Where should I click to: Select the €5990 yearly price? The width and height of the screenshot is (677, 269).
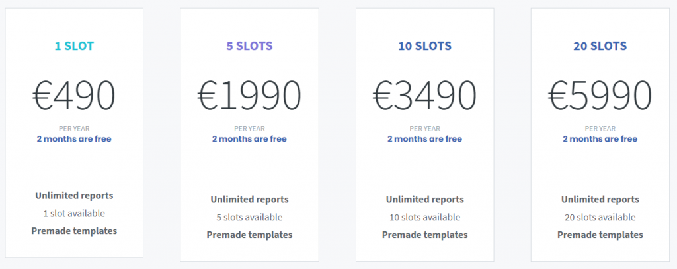(x=600, y=95)
